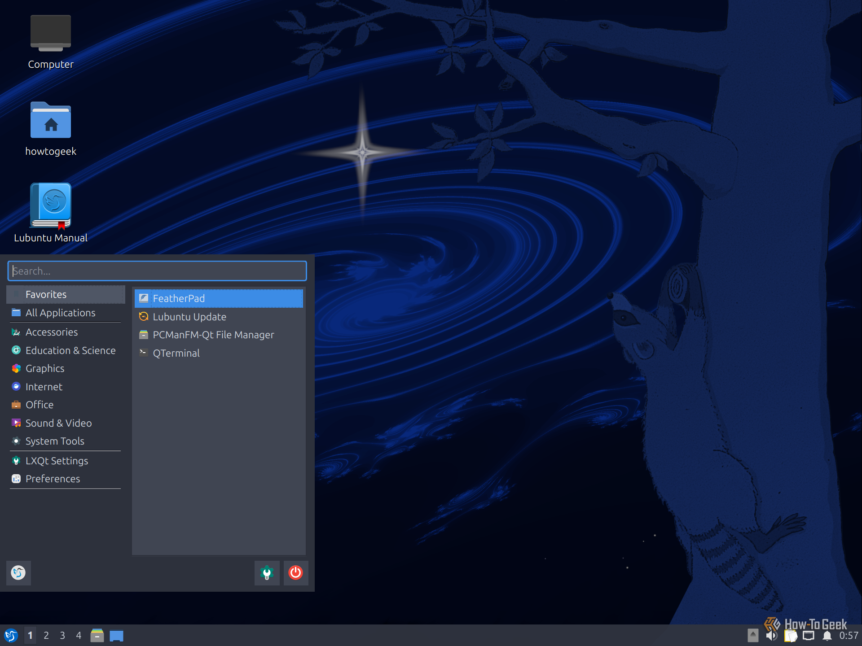Open the Lubuntu Manual desktop icon
The height and width of the screenshot is (646, 862).
(x=50, y=213)
